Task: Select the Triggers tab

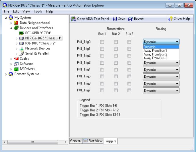Action: click(110, 141)
